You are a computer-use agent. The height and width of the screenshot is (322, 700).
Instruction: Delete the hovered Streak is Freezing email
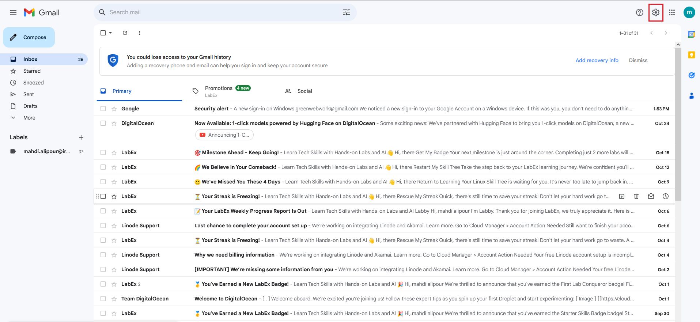(x=636, y=196)
